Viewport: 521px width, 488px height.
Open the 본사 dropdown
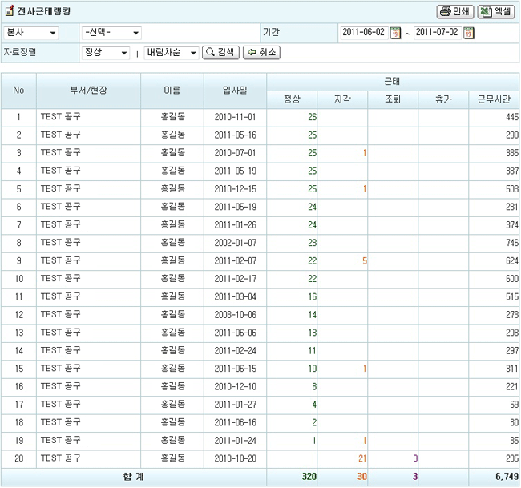point(31,33)
